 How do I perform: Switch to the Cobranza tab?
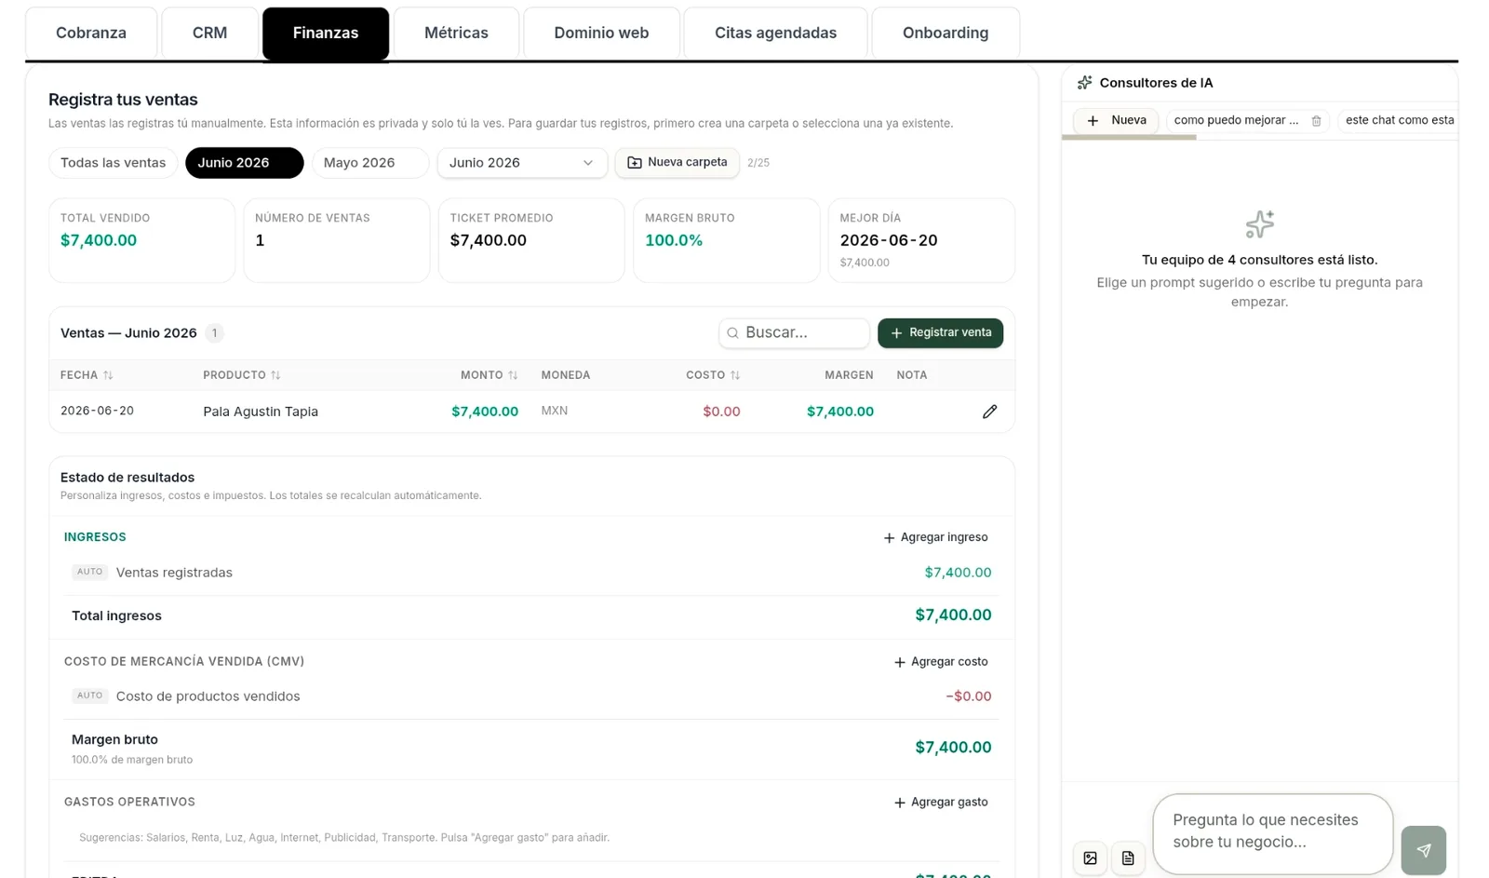91,33
